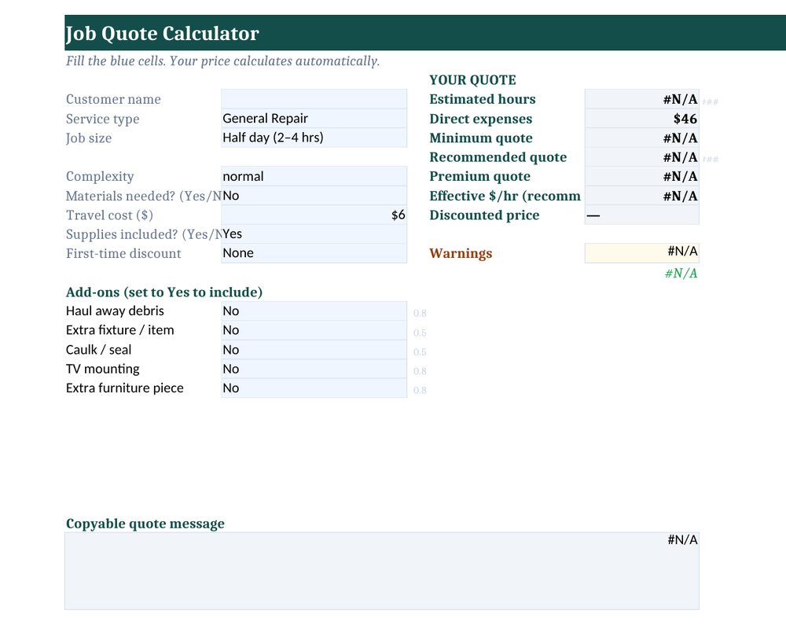The width and height of the screenshot is (786, 625).
Task: Click the Recommended quote label
Action: click(x=498, y=157)
